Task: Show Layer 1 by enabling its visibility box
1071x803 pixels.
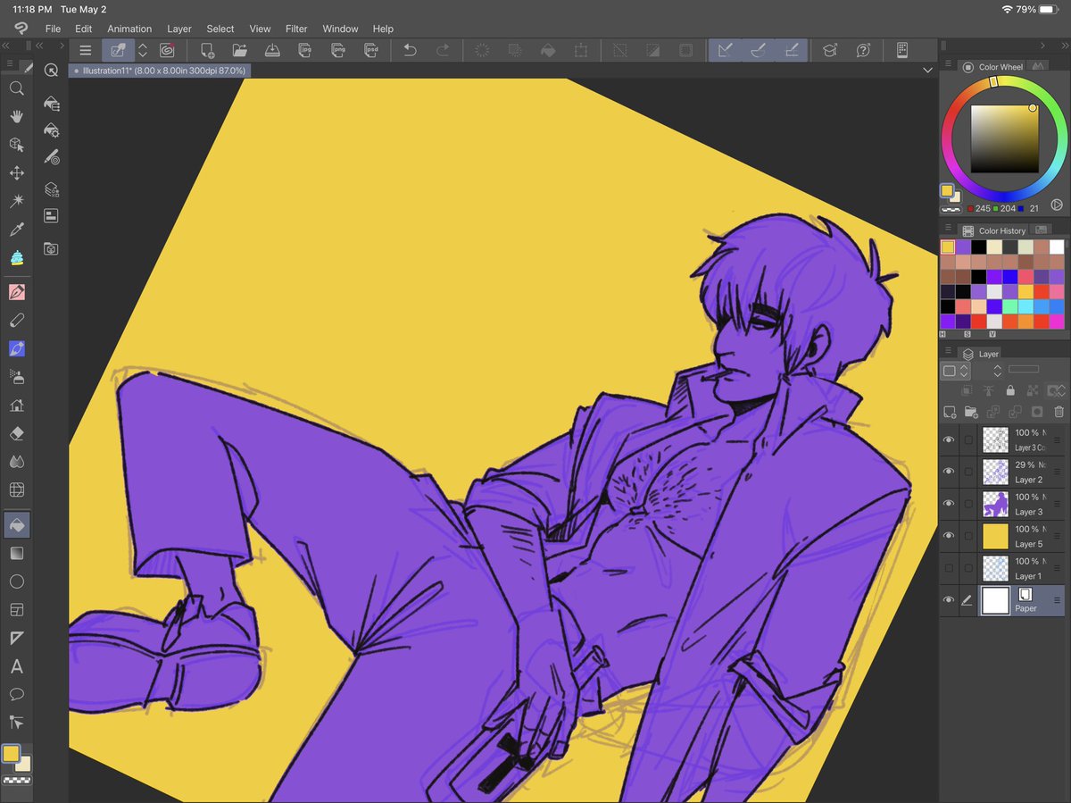Action: click(x=949, y=567)
